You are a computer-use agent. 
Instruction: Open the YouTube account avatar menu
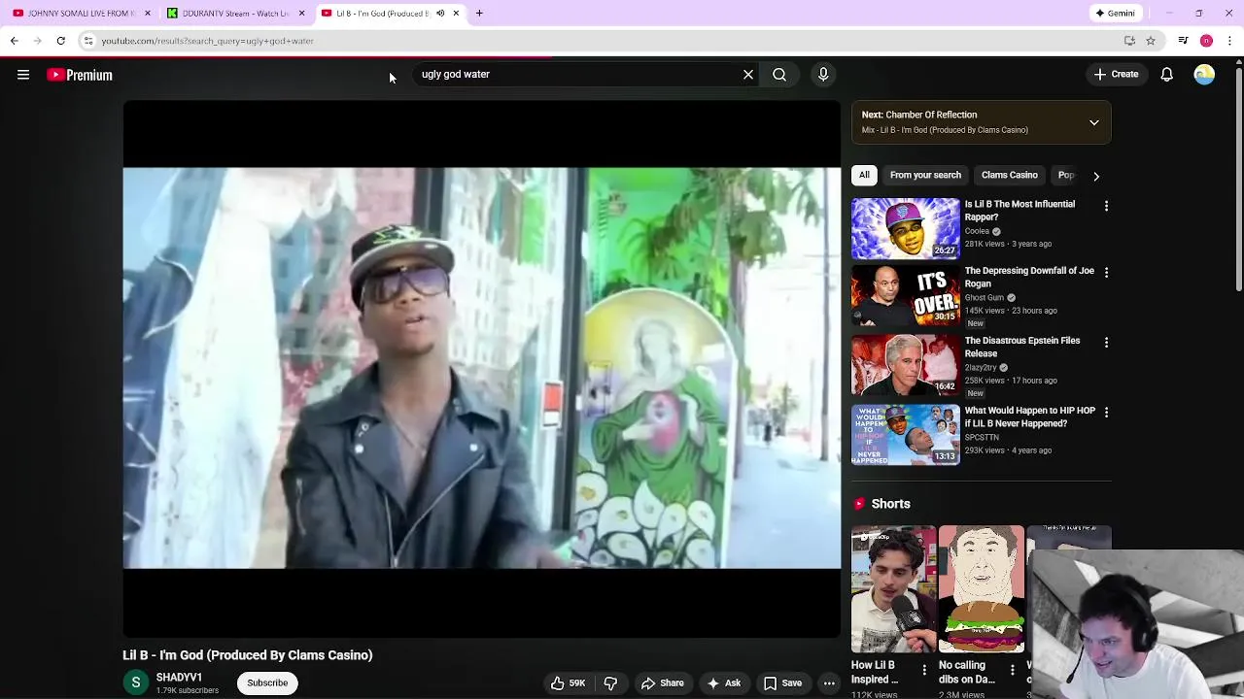1204,75
